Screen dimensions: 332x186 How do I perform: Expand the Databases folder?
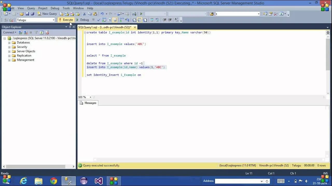[x=9, y=42]
